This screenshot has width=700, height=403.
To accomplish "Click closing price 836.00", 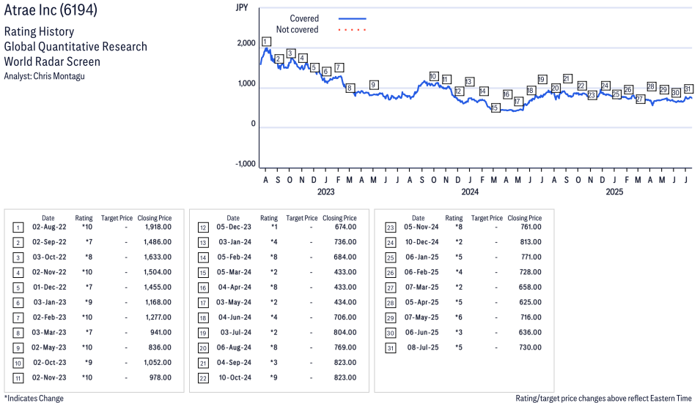I will coord(160,348).
